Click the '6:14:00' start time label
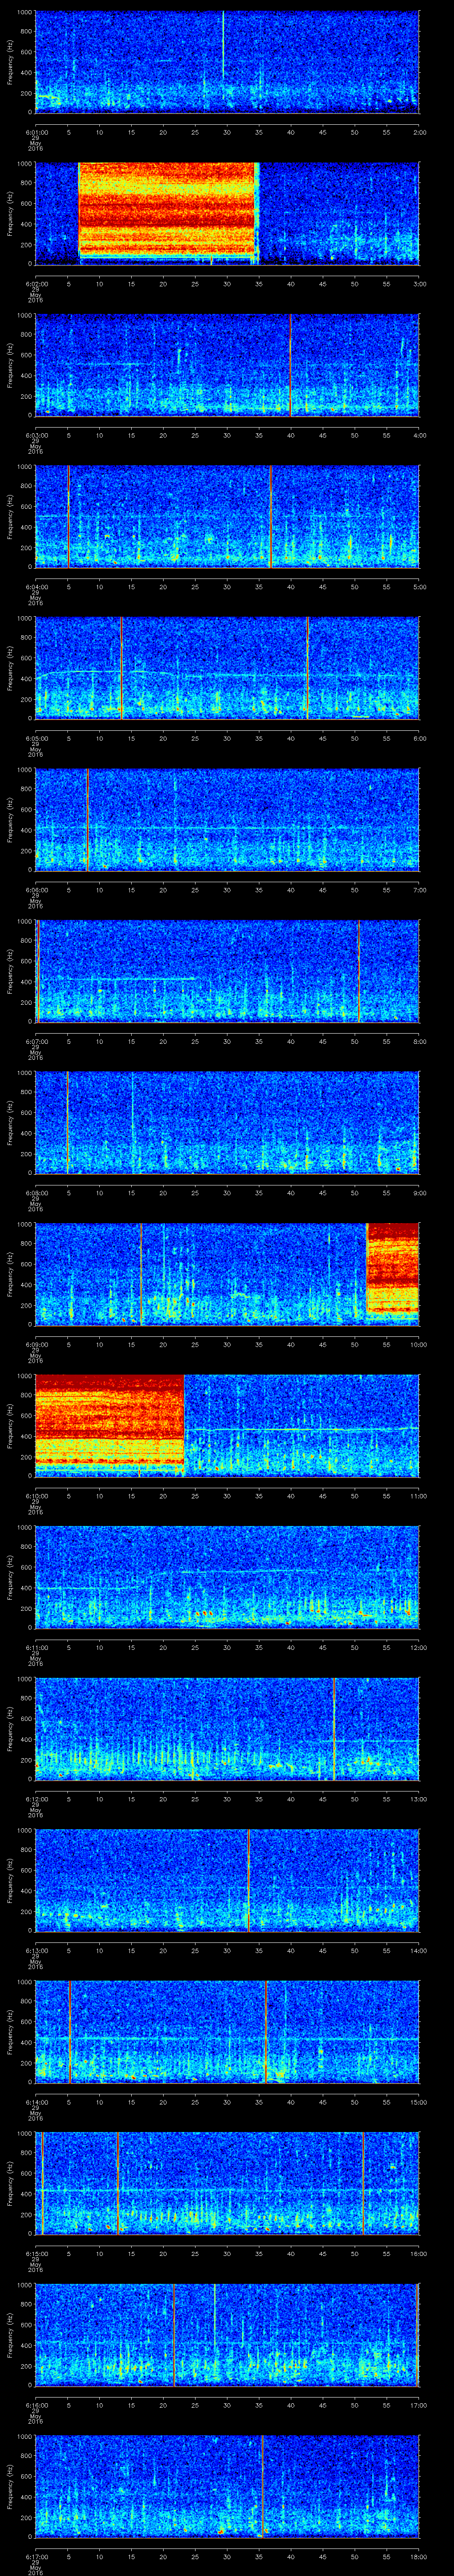 (x=36, y=2101)
